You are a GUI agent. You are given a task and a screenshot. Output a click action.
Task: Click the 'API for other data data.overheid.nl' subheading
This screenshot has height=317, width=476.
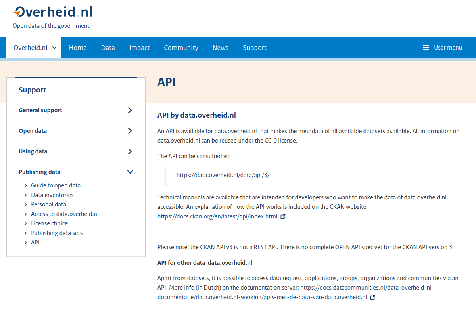pyautogui.click(x=205, y=263)
